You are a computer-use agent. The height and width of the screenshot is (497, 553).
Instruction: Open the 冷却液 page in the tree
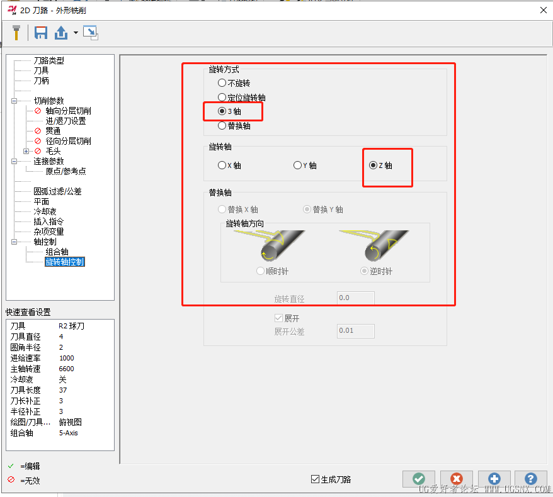click(45, 211)
